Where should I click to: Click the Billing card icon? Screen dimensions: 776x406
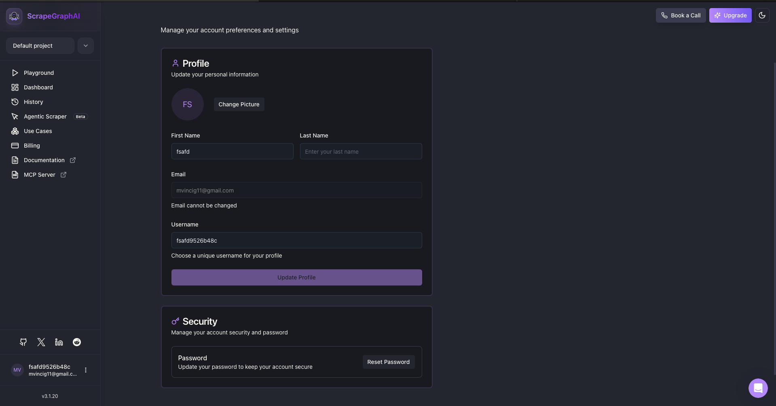15,146
